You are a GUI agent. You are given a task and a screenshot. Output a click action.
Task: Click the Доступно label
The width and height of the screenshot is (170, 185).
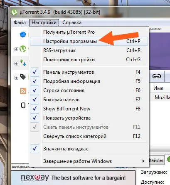coord(153,182)
